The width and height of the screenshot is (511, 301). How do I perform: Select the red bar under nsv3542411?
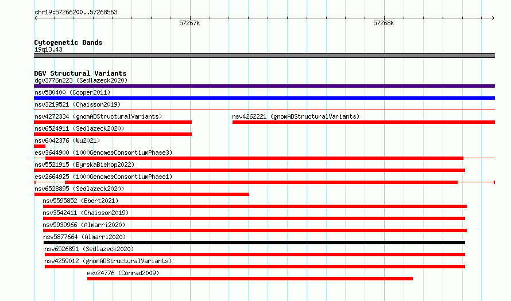[x=254, y=218]
